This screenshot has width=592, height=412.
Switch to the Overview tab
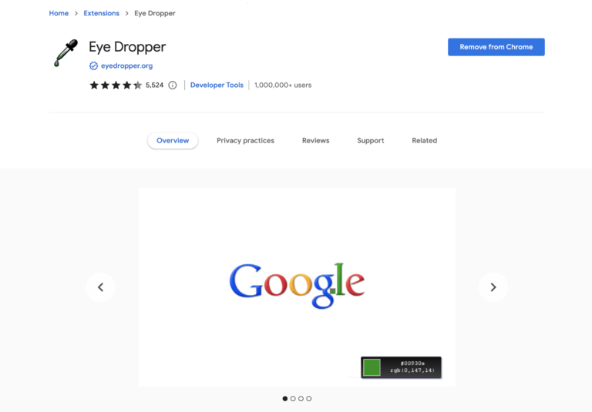coord(173,141)
